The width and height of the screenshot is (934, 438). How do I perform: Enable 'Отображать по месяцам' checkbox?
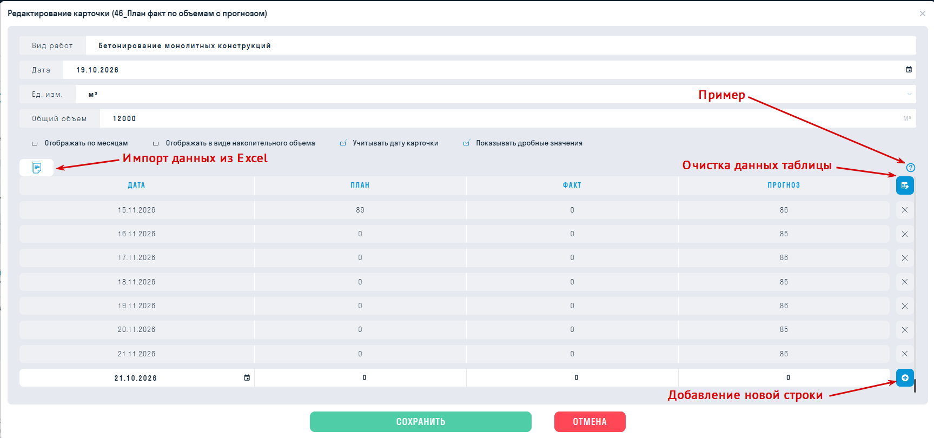[x=35, y=143]
